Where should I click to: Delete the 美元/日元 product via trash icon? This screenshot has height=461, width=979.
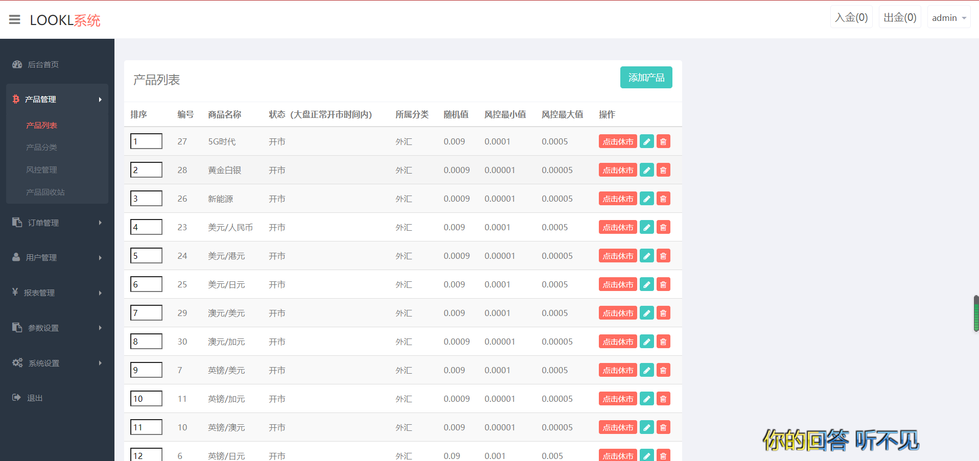(663, 284)
